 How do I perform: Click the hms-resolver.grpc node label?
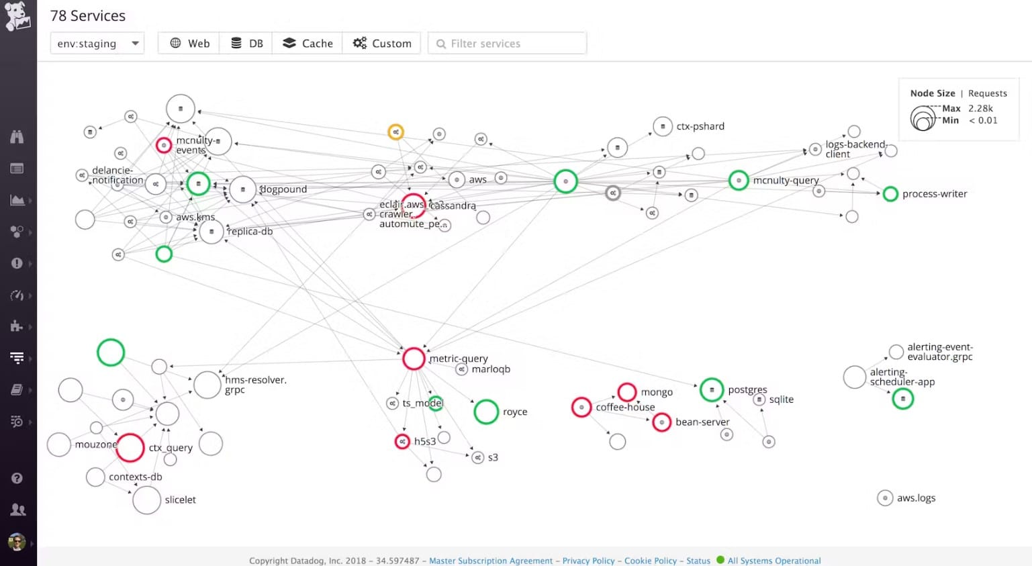click(256, 385)
